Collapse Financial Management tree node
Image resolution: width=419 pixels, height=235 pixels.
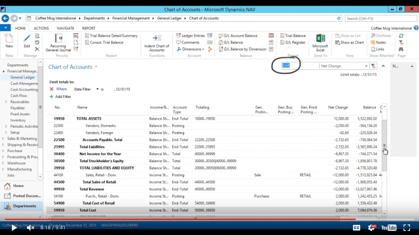[x=4, y=71]
